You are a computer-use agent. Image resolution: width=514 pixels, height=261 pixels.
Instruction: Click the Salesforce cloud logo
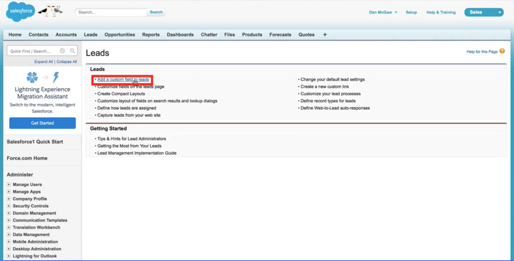(x=20, y=12)
